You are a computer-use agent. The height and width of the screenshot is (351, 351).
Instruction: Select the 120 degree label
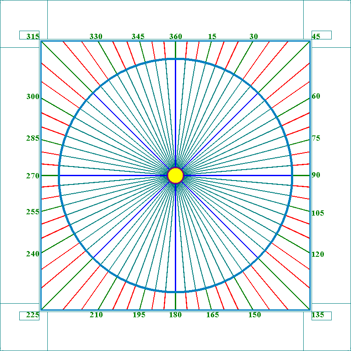[318, 254]
